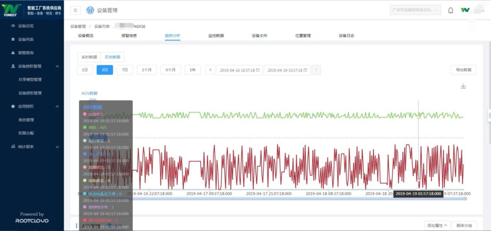This screenshot has height=231, width=491.
Task: Click the chart download icon
Action: click(463, 86)
